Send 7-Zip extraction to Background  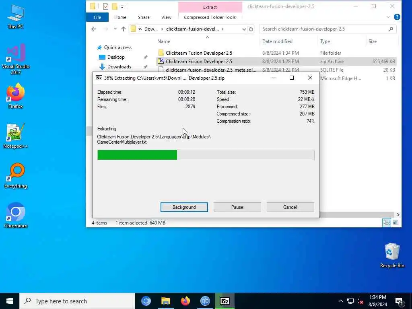[x=184, y=207]
